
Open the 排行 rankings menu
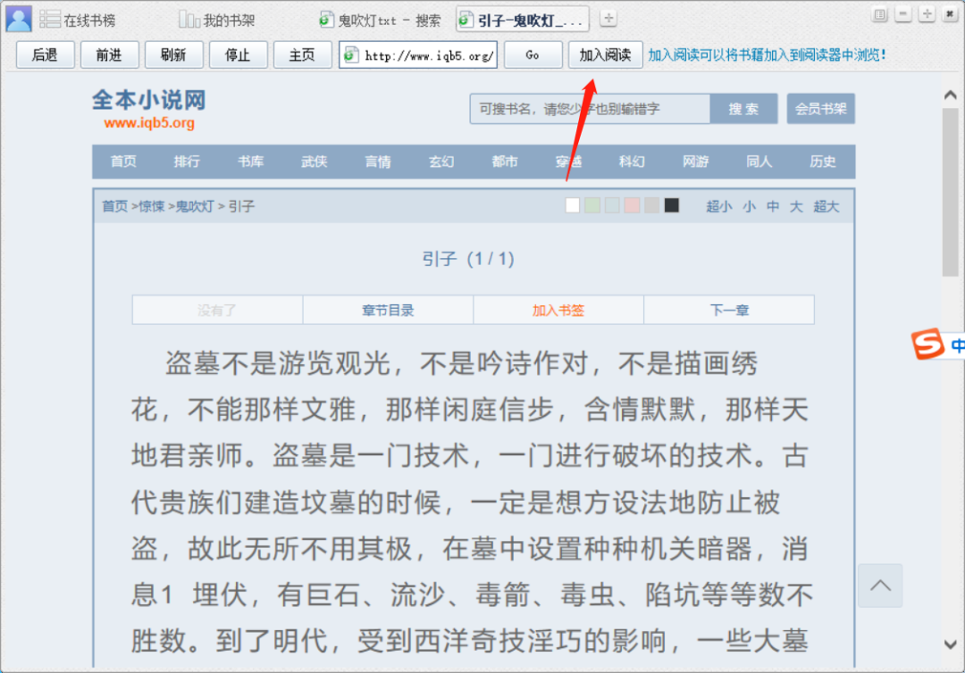click(x=187, y=162)
